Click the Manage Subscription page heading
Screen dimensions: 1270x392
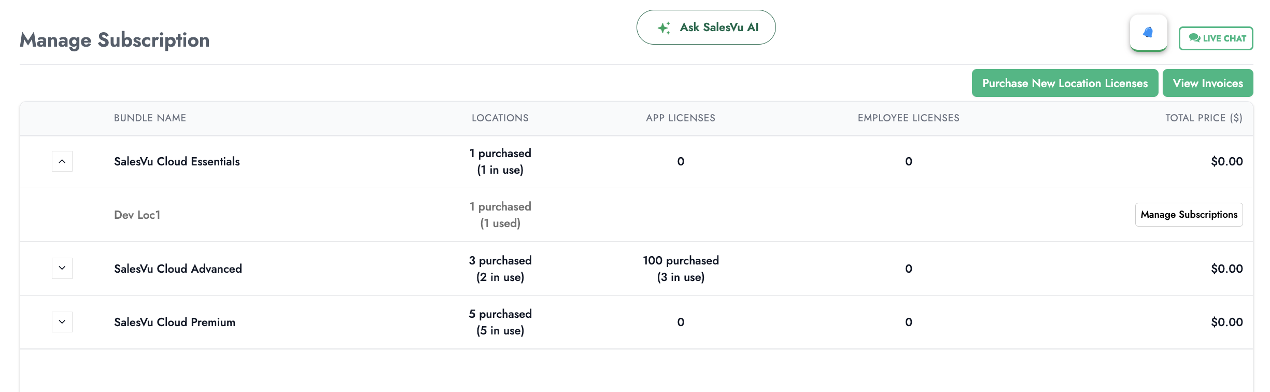115,40
